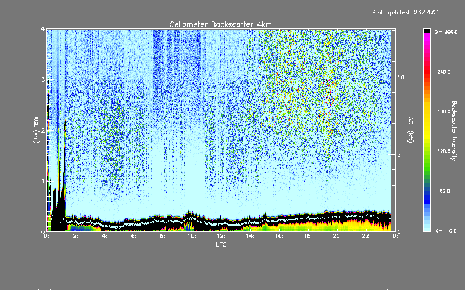
Task: Click the "120.0" colorbar value
Action: [444, 151]
